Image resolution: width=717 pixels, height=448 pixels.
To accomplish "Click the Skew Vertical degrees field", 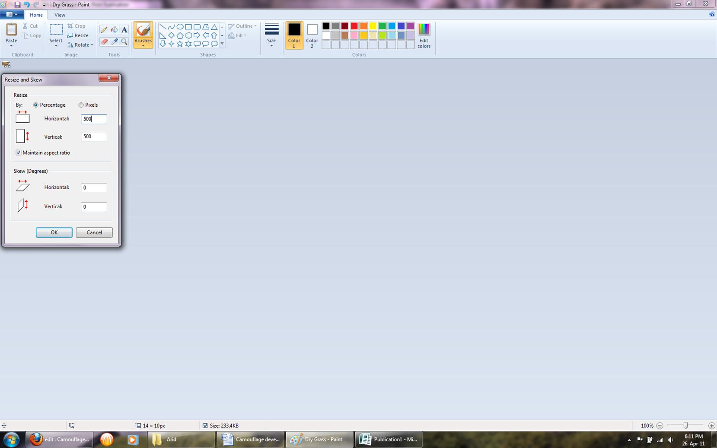I will (x=94, y=207).
